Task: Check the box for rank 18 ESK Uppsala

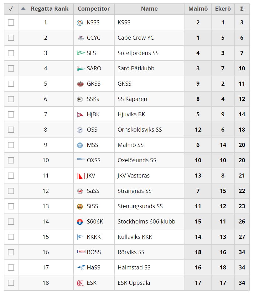Action: pos(11,283)
